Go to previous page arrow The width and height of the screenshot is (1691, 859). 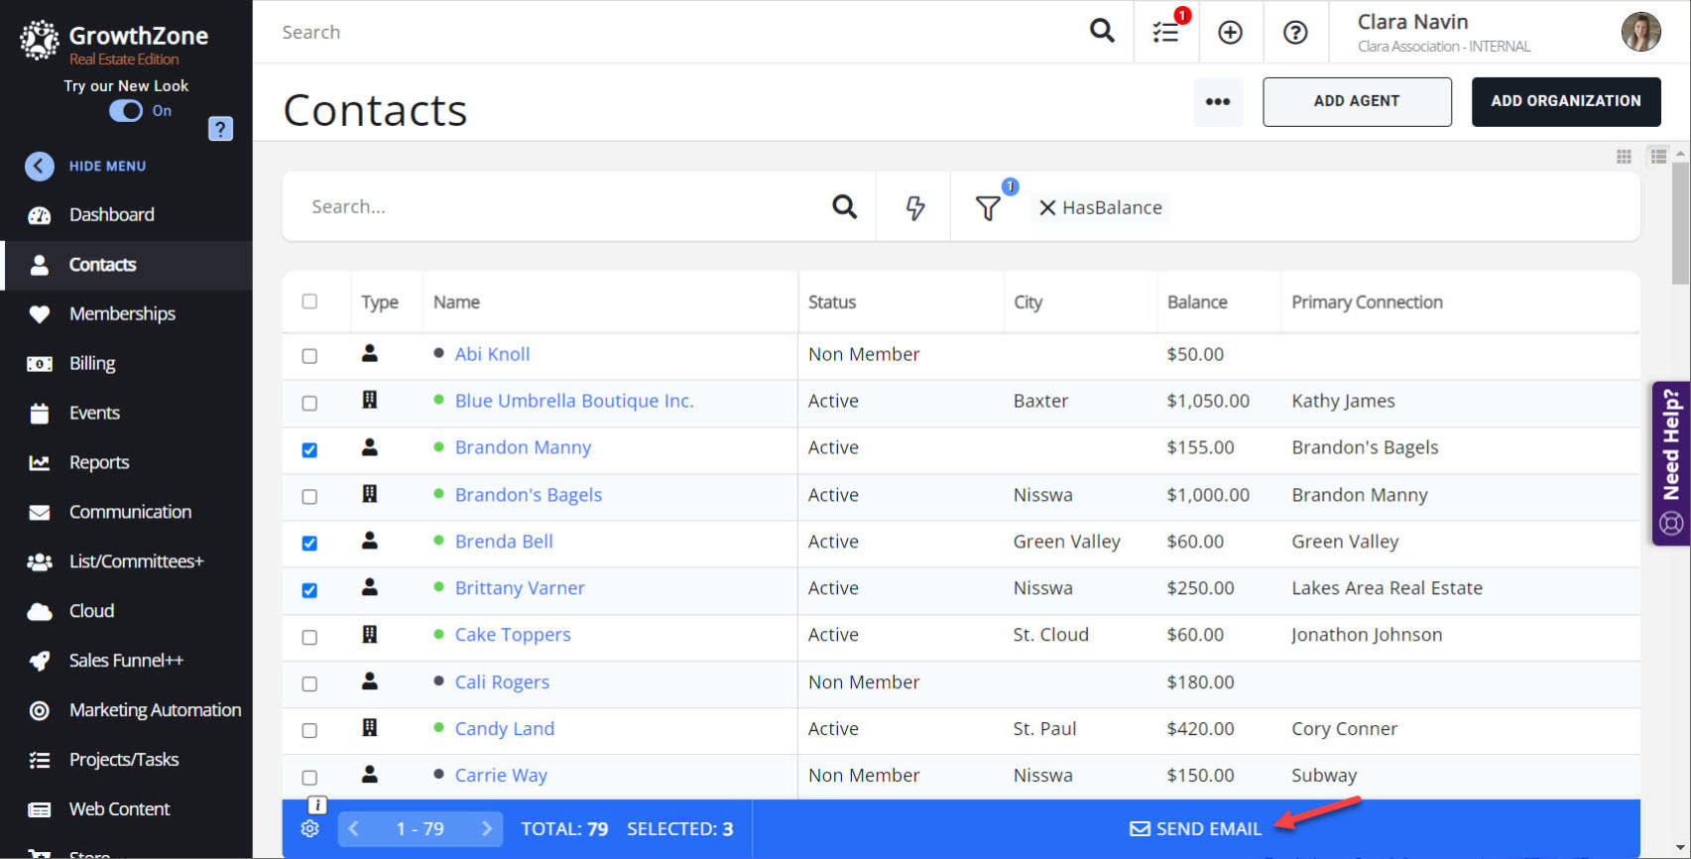353,829
